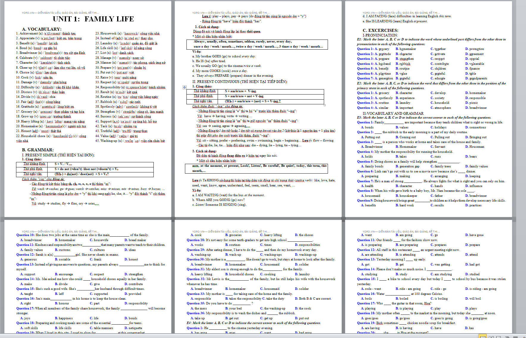Click the "B. GRAMMAR:" section heading
The width and height of the screenshot is (526, 338).
tap(38, 150)
